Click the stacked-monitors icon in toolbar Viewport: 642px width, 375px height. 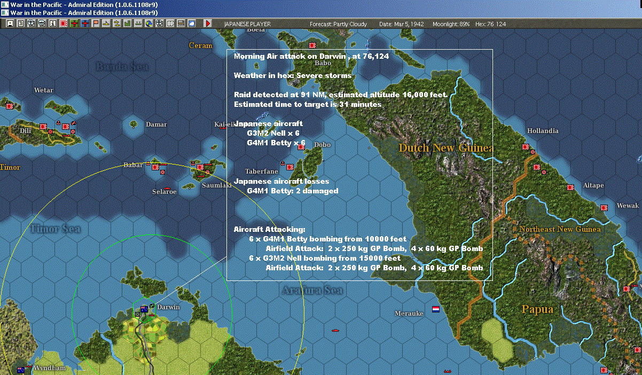42,24
